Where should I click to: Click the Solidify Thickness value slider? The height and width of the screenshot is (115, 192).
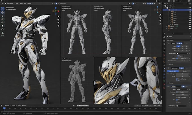pos(182,92)
